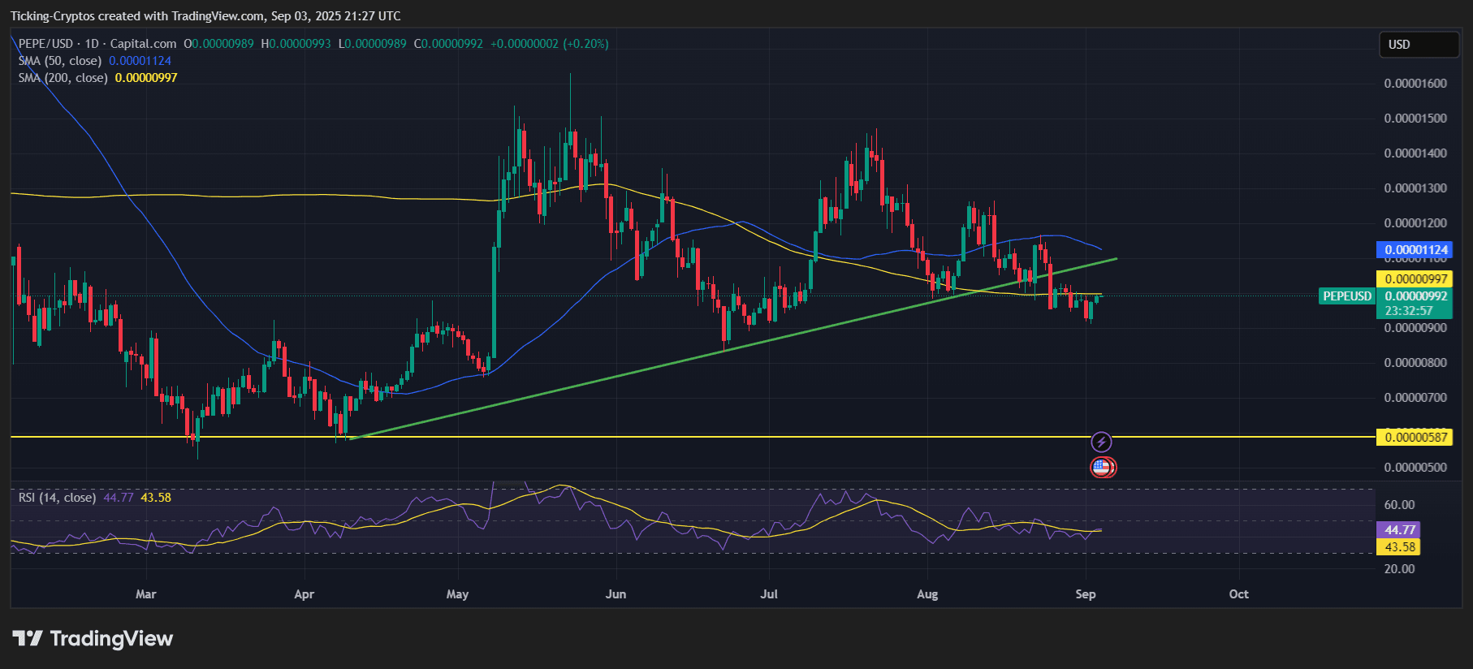Viewport: 1473px width, 669px height.
Task: Click the SMA (50, close) legend label
Action: [60, 61]
